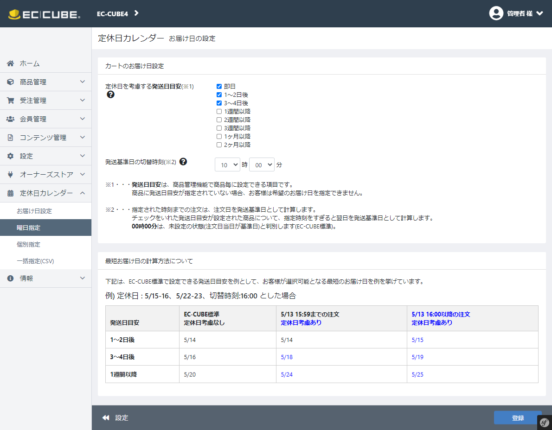The height and width of the screenshot is (430, 552).
Task: Collapse 定休日カレンダー chevron
Action: (83, 193)
